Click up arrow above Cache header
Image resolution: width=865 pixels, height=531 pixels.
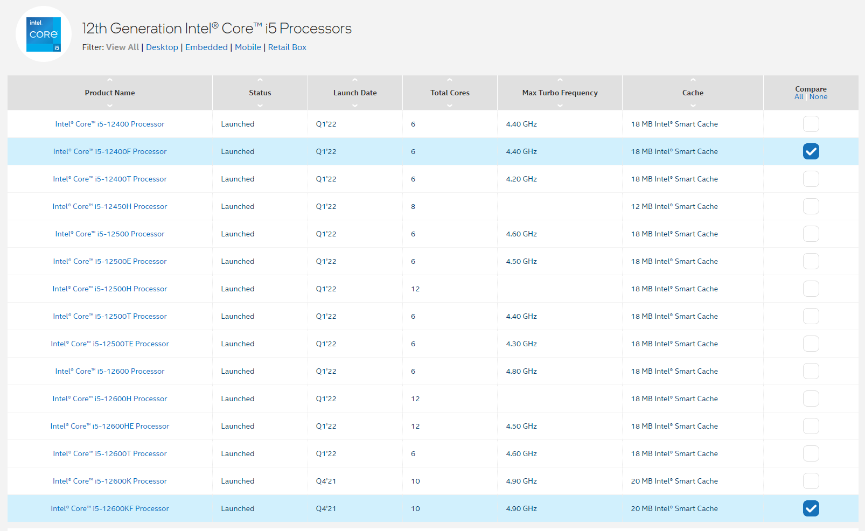(x=693, y=80)
